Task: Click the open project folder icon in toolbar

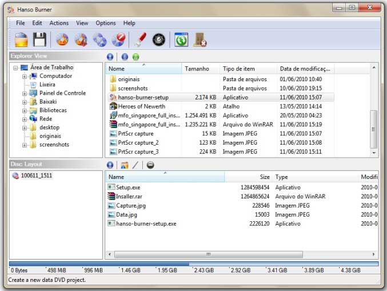Action: (x=21, y=39)
